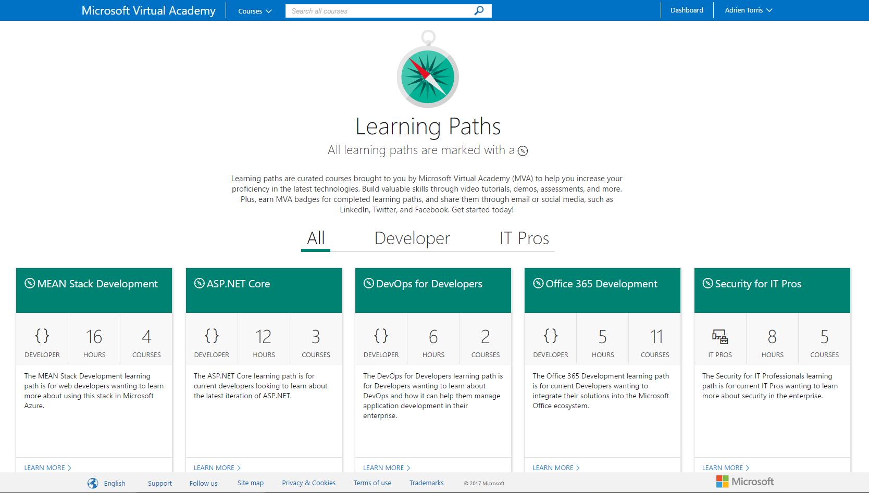Open Trademarks footer link
Screen dimensions: 869x493
point(426,483)
